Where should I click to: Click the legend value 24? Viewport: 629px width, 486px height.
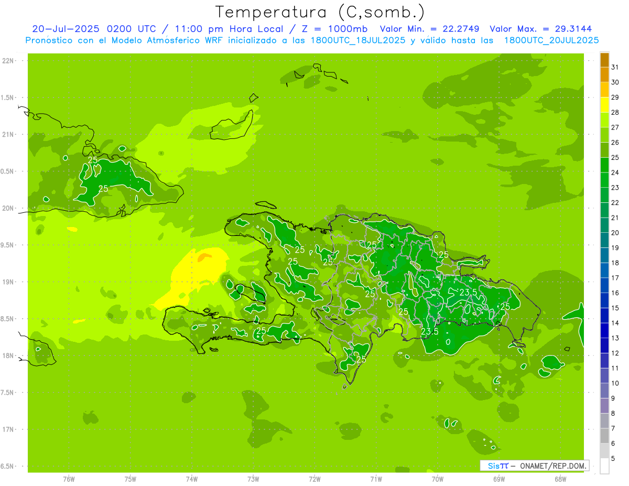click(615, 172)
